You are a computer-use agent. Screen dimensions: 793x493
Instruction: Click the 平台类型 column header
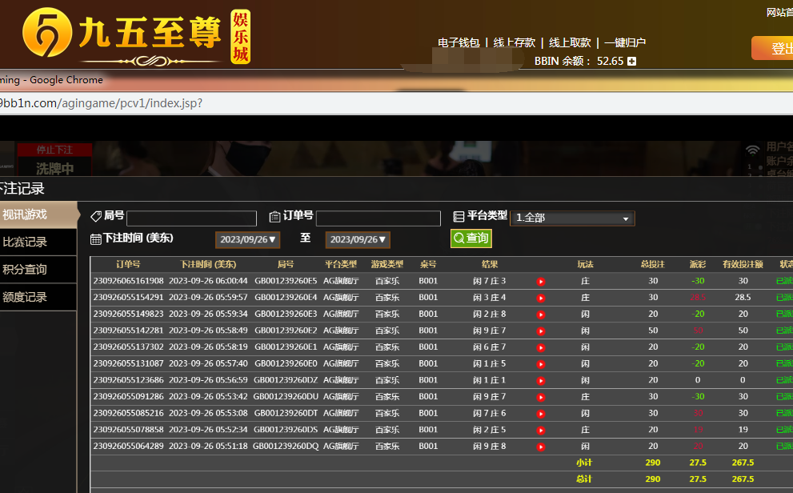coord(341,264)
